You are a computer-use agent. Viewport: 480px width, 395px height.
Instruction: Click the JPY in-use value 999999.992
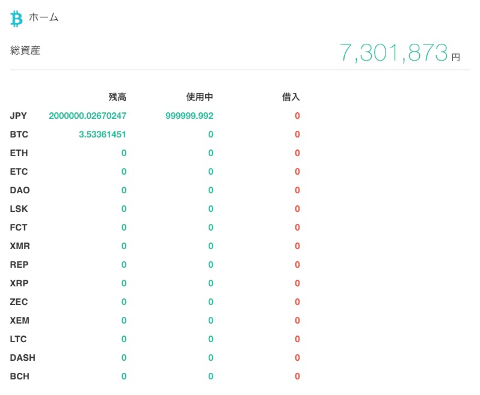pos(189,116)
